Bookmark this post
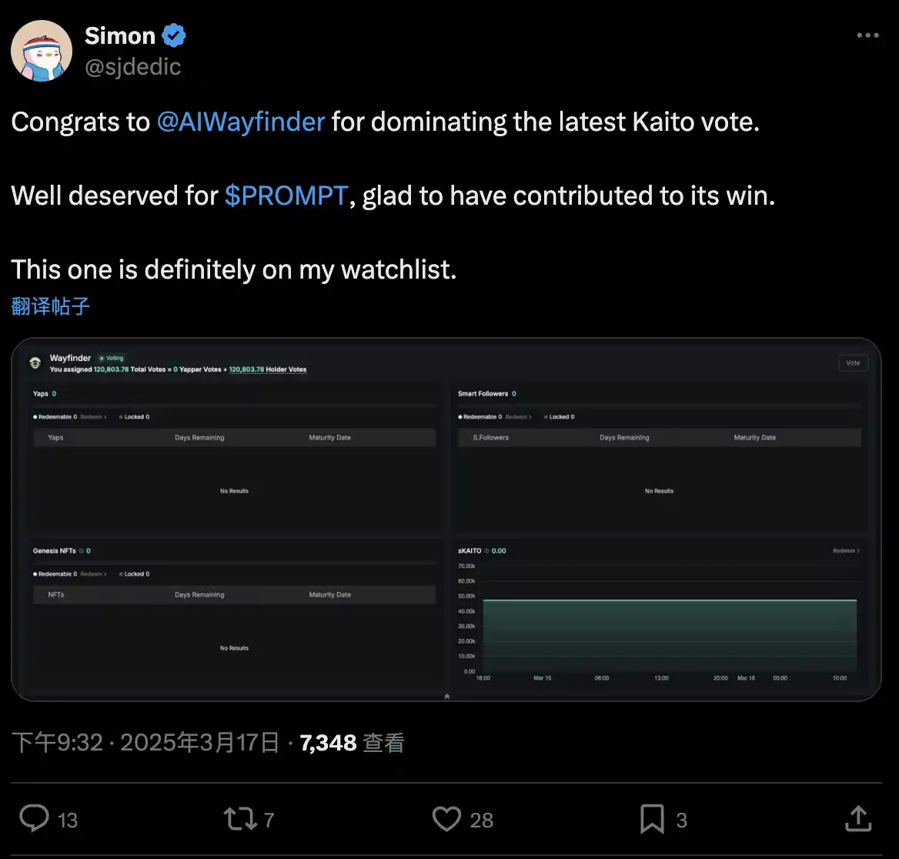The width and height of the screenshot is (899, 859). 652,819
